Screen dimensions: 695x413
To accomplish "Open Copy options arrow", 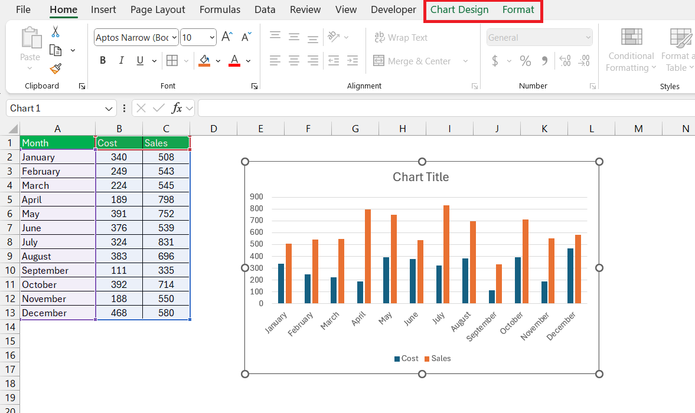I will [73, 51].
